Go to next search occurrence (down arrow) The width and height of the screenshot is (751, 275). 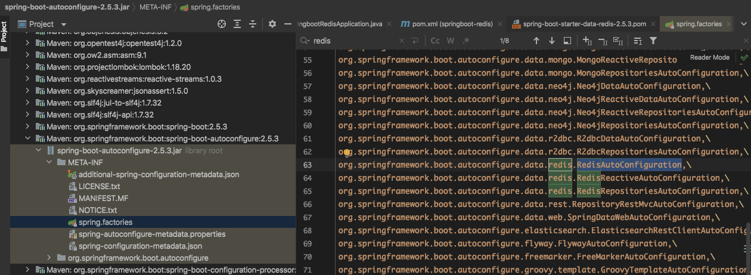[x=551, y=41]
